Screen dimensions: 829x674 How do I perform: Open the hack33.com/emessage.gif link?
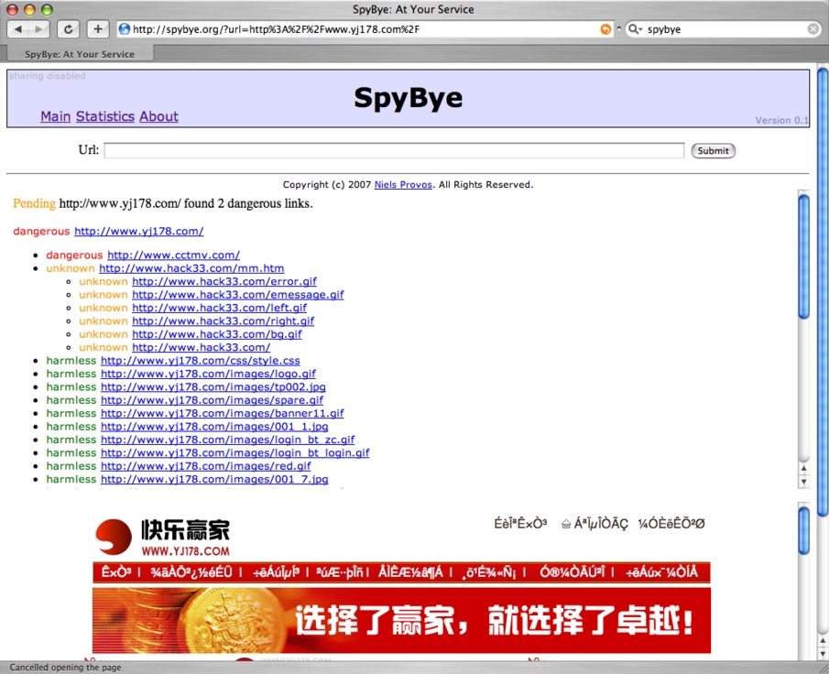pos(238,295)
